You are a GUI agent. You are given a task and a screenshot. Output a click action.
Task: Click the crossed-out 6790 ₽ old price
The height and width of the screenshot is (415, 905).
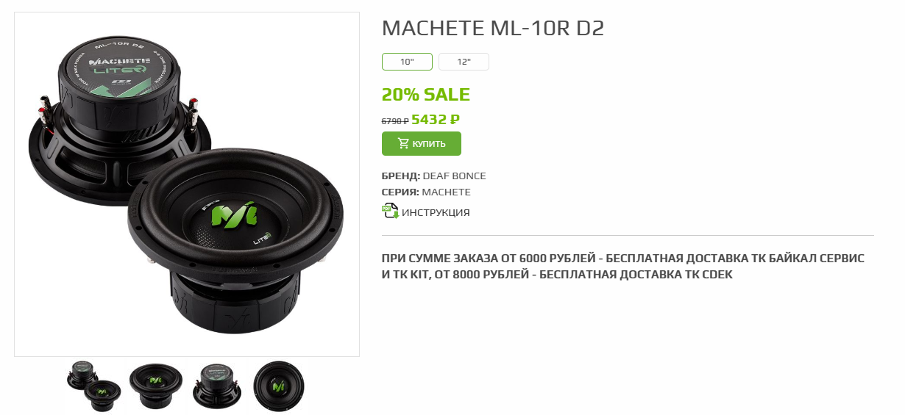(395, 120)
